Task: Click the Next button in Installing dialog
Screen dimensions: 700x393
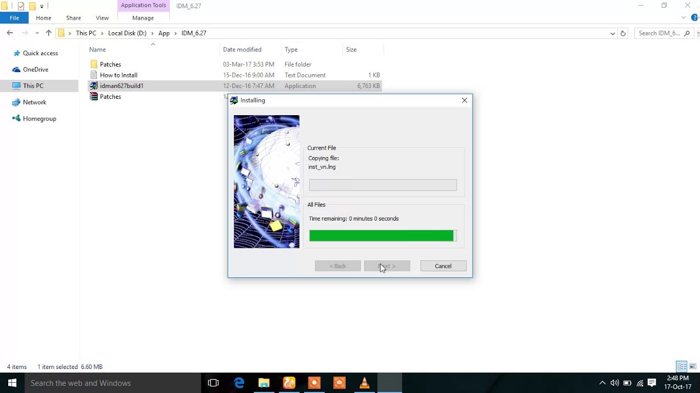Action: (x=387, y=266)
